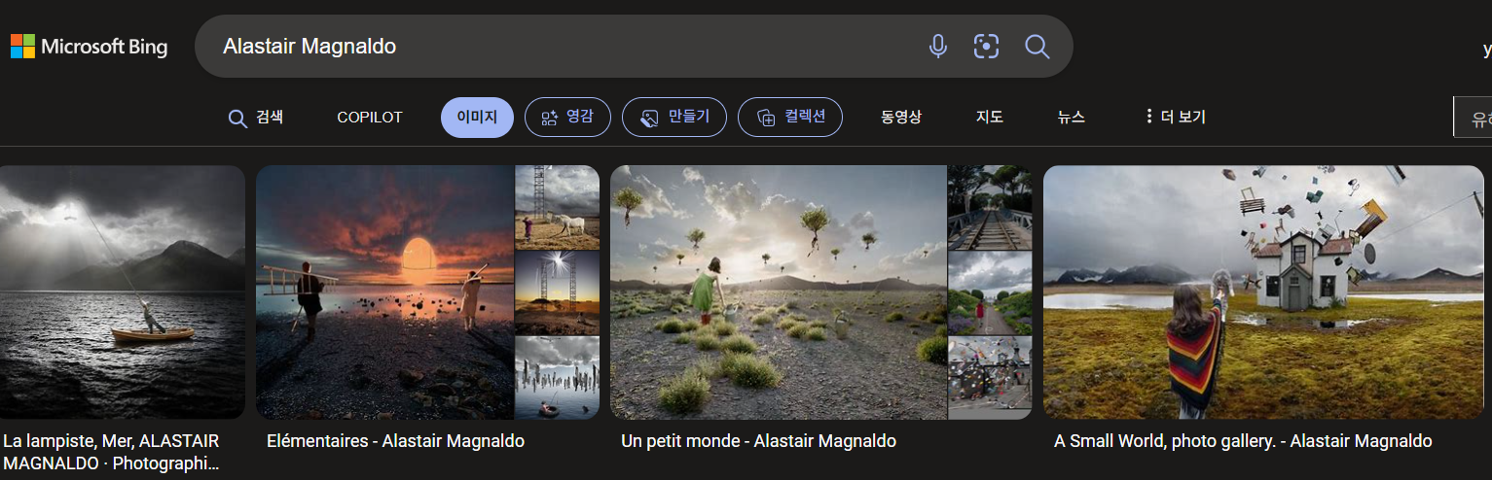
Task: Click Un petit monde caption link
Action: (758, 441)
